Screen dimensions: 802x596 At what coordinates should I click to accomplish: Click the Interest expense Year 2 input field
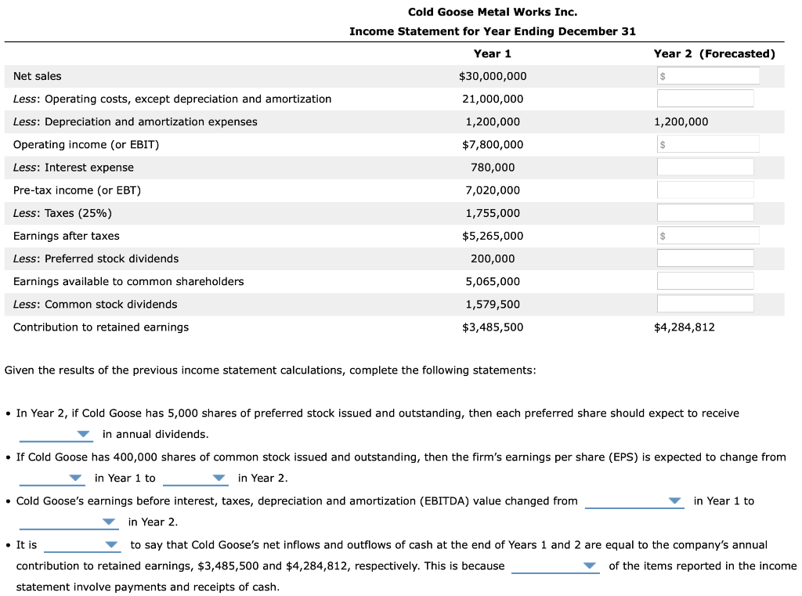click(x=705, y=166)
